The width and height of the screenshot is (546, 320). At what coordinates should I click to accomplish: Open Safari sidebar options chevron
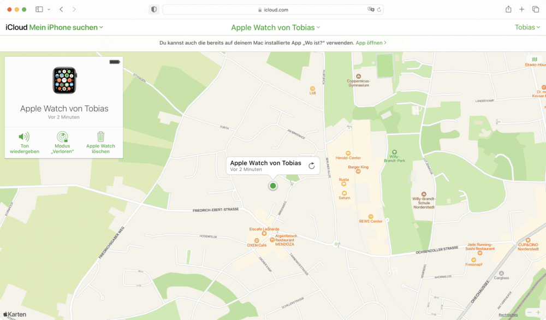[x=49, y=9]
